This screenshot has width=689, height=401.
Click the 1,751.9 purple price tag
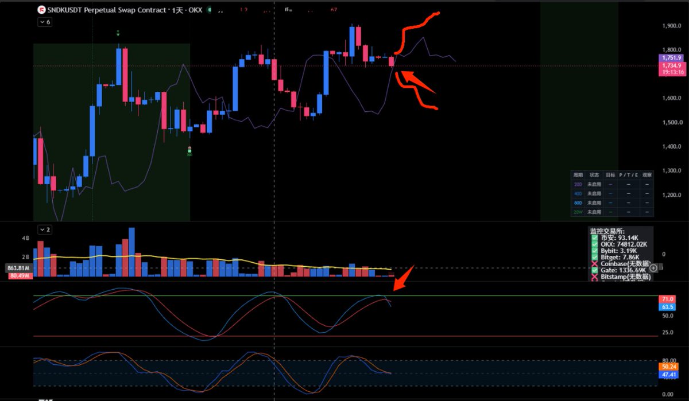click(671, 58)
